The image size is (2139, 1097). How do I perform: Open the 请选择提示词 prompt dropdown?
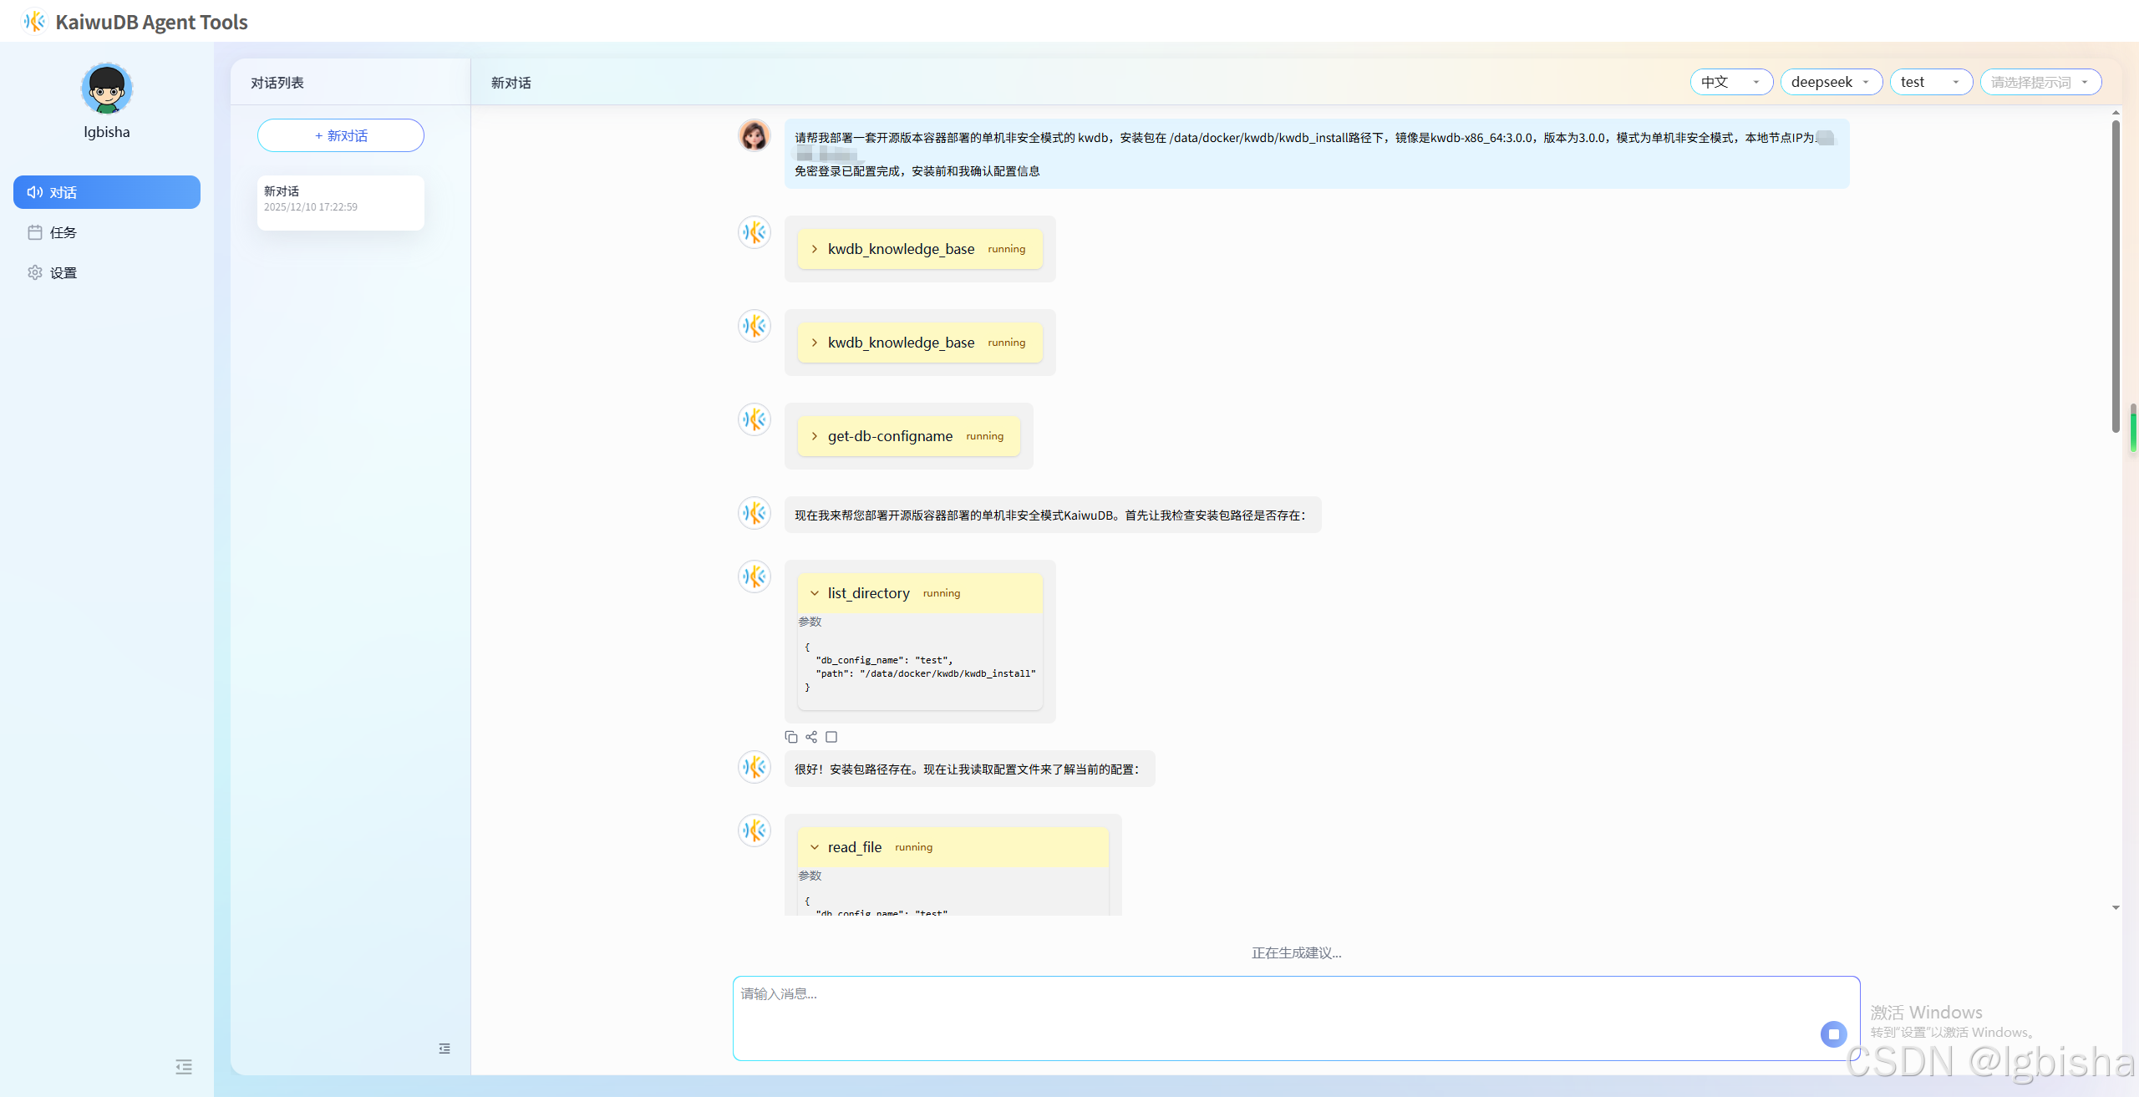[2040, 82]
